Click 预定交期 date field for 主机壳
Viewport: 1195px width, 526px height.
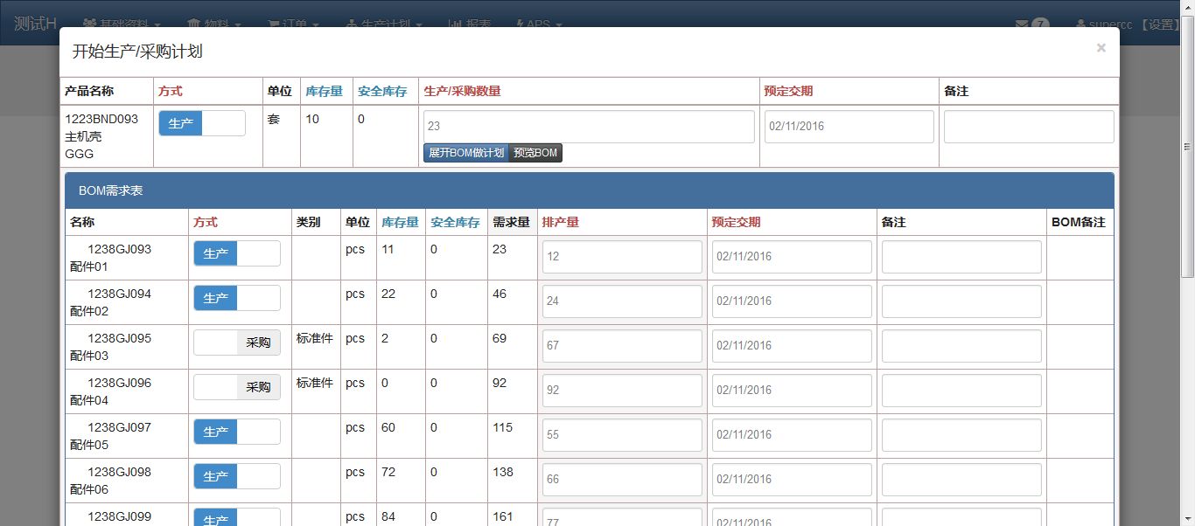point(849,127)
